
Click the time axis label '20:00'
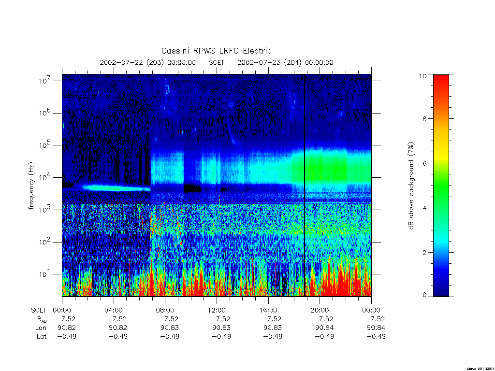[320, 310]
